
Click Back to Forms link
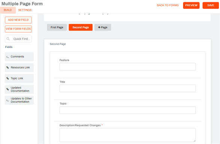[x=168, y=5]
